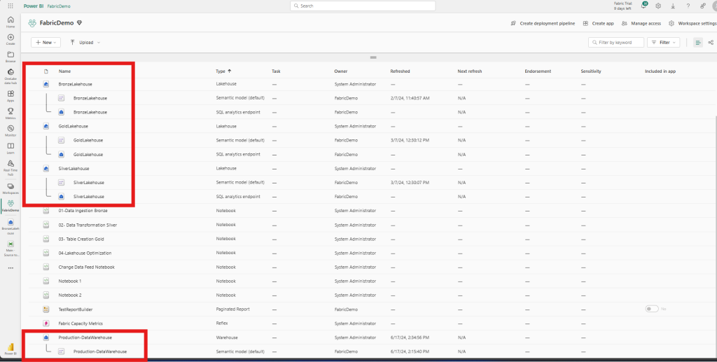Open SilverLakehouse default semantic model
The image size is (717, 362).
[89, 182]
